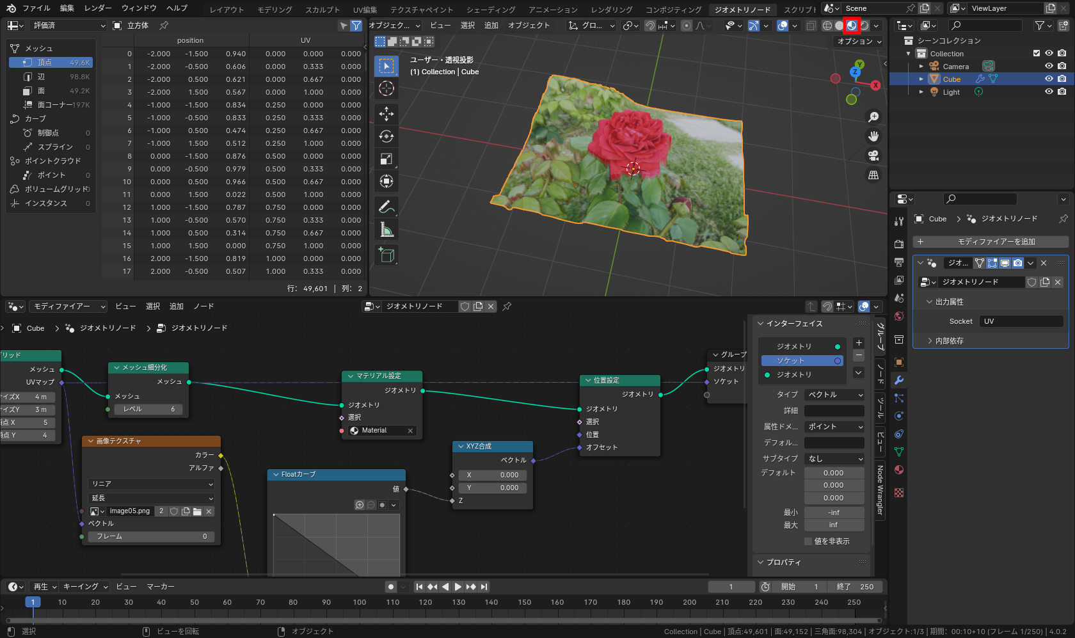This screenshot has height=638, width=1075.
Task: Click the X value field in XYZ合成 node
Action: [492, 475]
